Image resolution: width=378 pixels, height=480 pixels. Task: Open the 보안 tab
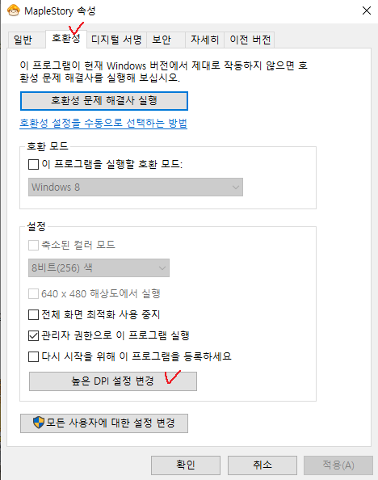pyautogui.click(x=162, y=40)
